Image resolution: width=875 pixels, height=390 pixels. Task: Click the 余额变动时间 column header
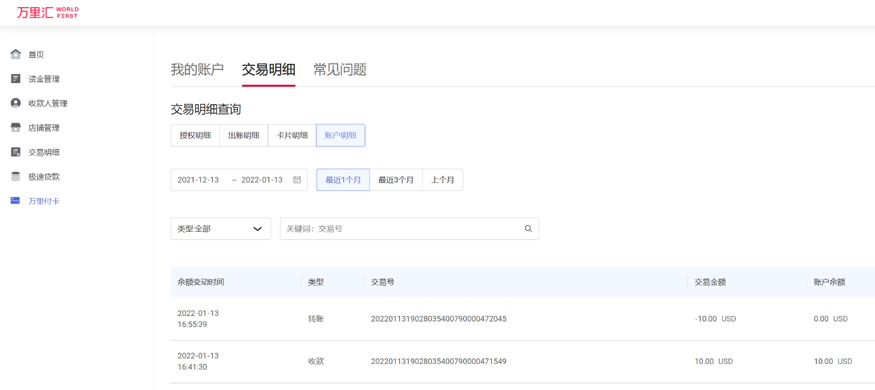pyautogui.click(x=201, y=282)
